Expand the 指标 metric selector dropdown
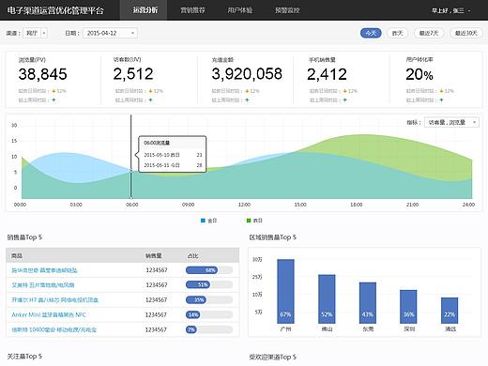The width and height of the screenshot is (488, 366). coord(451,122)
